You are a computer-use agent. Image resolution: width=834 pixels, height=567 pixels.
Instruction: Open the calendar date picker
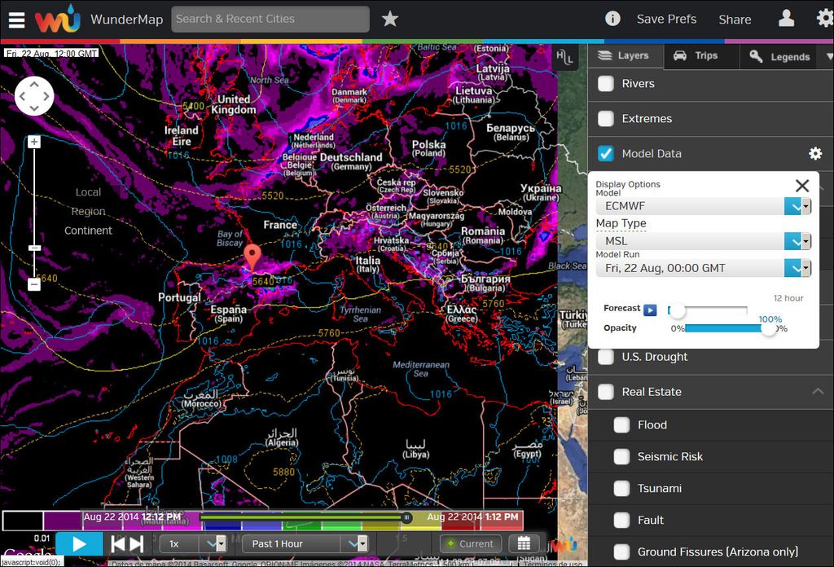[524, 543]
